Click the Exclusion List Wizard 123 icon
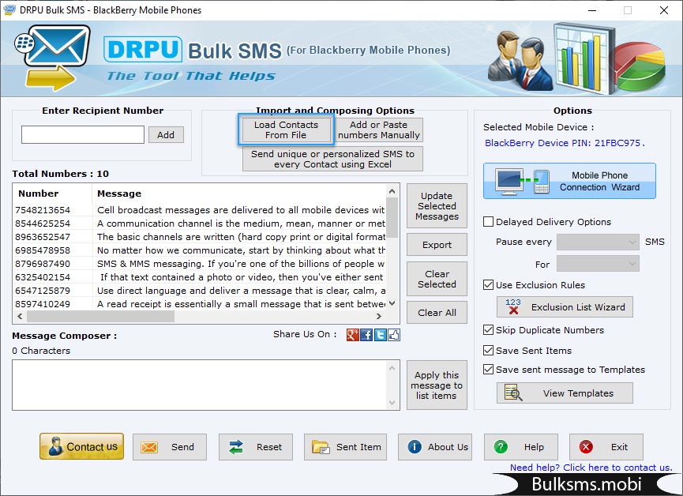Viewport: 683px width, 496px height. [x=513, y=306]
